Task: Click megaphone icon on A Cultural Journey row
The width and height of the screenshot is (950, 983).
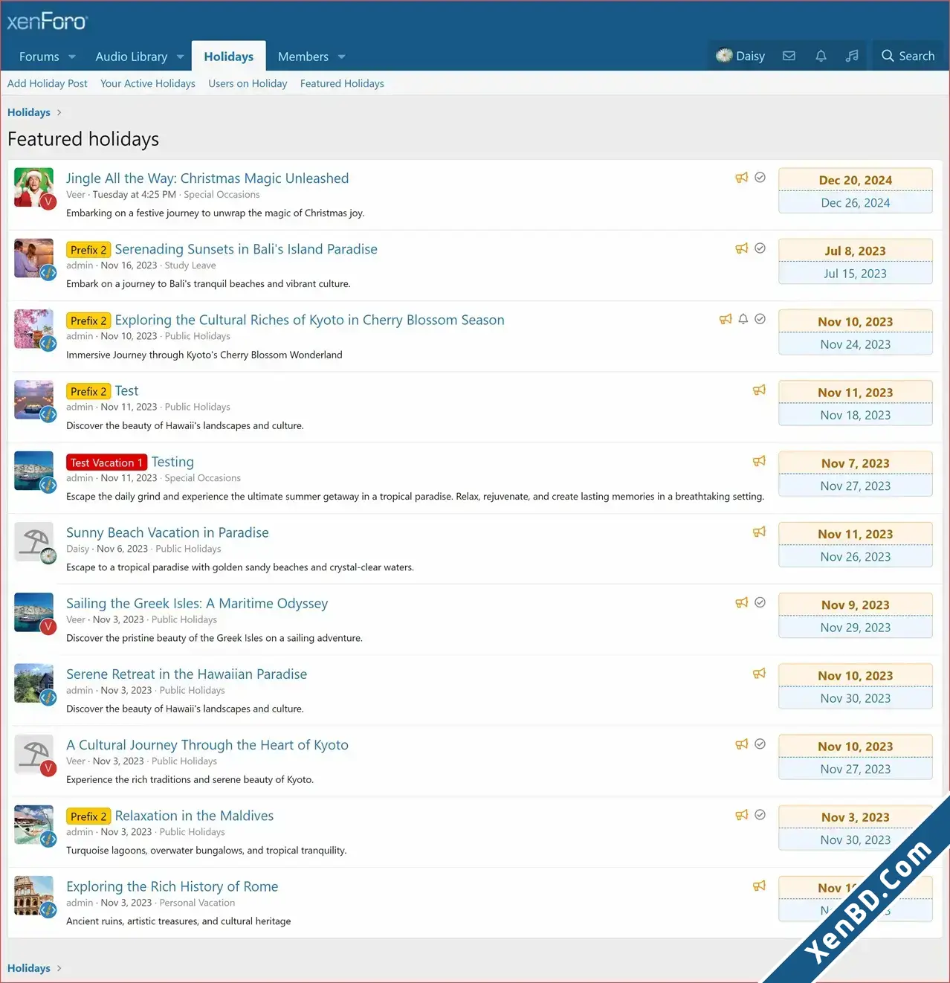Action: [742, 744]
